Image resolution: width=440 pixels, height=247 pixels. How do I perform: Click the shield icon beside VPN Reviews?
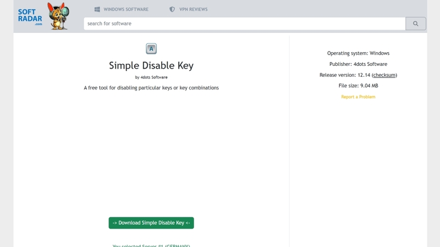pyautogui.click(x=172, y=9)
